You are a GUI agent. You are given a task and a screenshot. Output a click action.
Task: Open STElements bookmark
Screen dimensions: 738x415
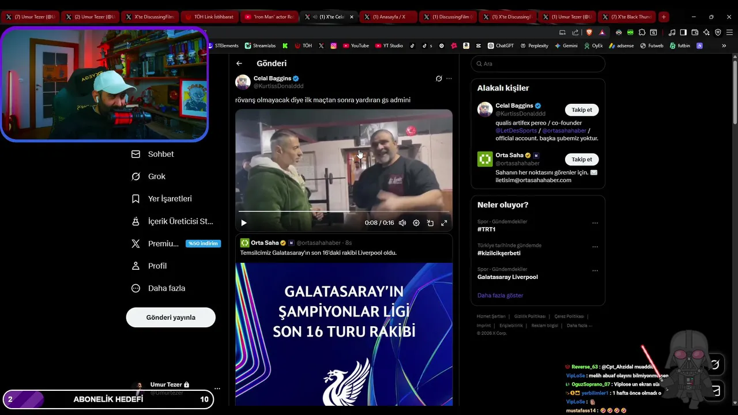point(223,46)
